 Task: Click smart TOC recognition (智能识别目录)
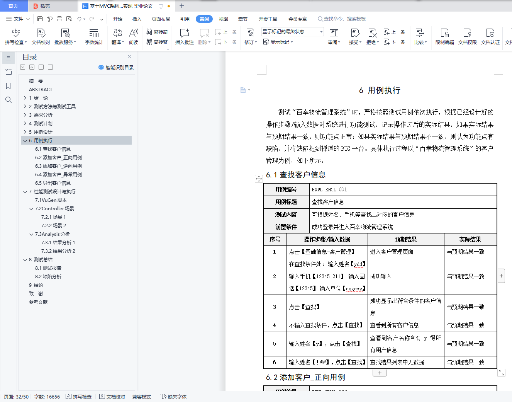tap(116, 67)
